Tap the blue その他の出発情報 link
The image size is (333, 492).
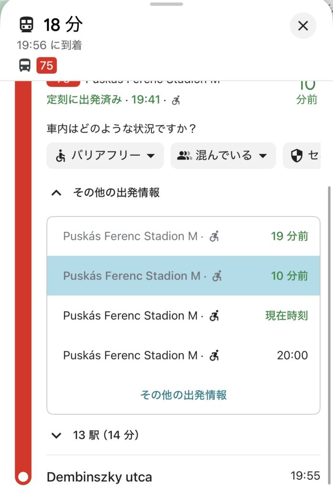[183, 395]
